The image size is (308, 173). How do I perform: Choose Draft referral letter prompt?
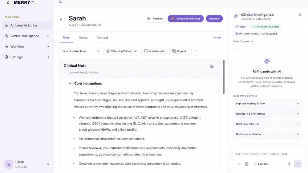coord(267,124)
